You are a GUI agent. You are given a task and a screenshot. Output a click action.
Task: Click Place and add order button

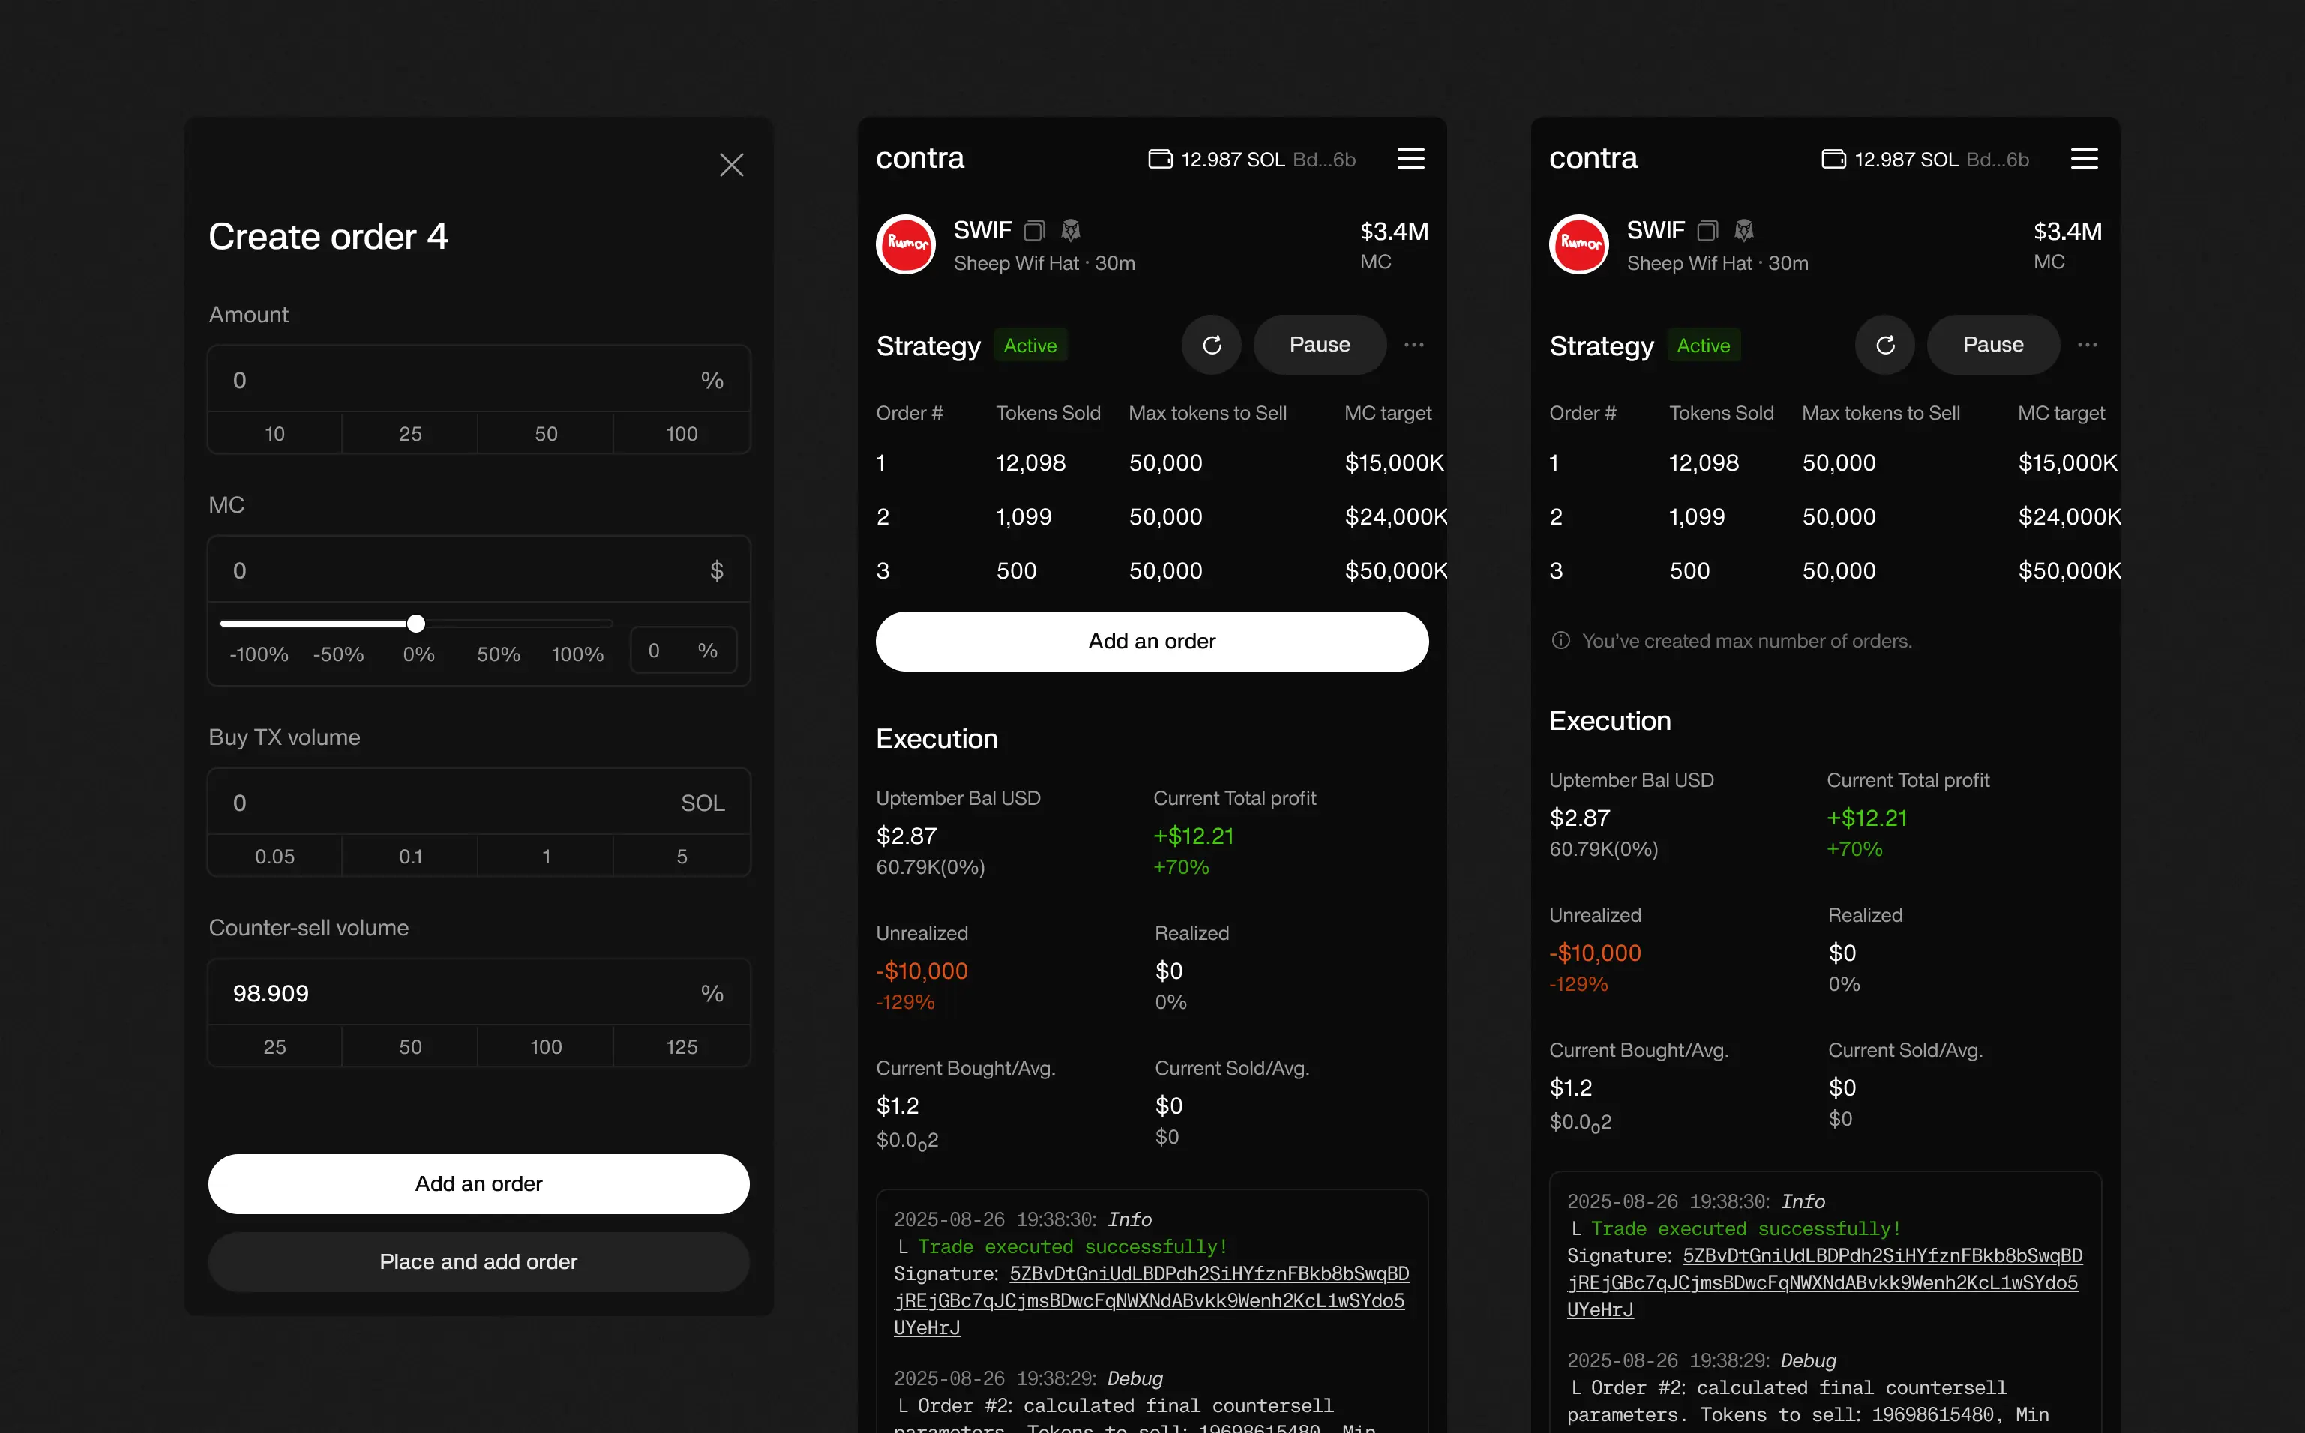(478, 1261)
